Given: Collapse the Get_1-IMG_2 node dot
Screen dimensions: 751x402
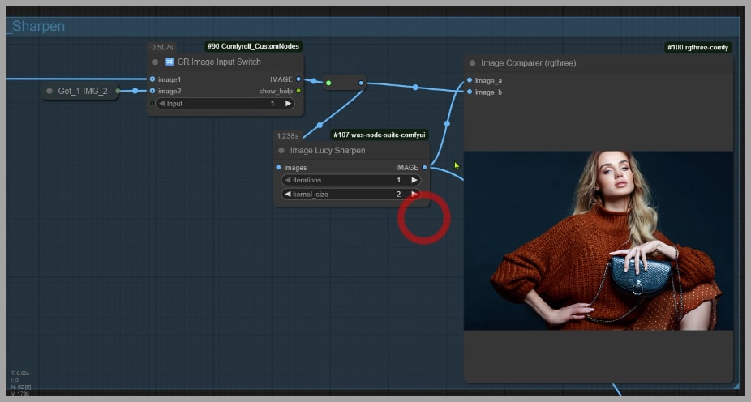Looking at the screenshot, I should (x=49, y=91).
